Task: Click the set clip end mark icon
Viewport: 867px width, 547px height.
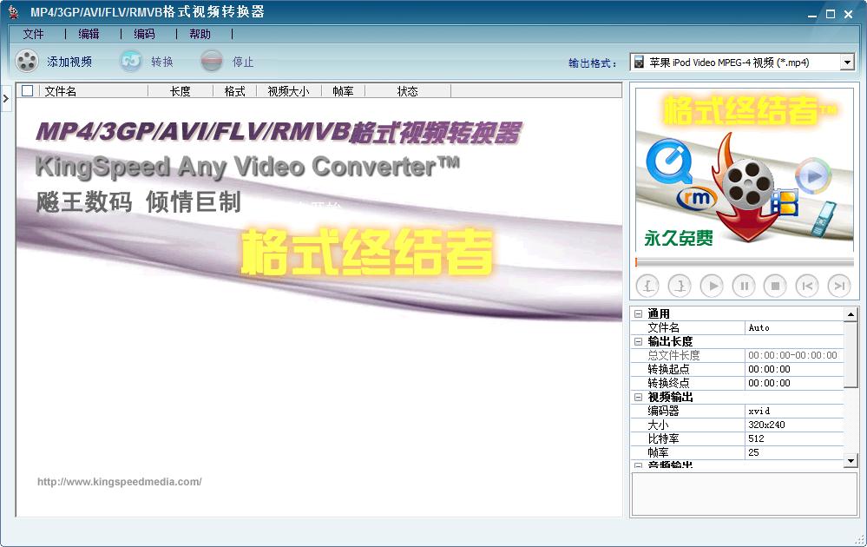Action: pyautogui.click(x=680, y=285)
